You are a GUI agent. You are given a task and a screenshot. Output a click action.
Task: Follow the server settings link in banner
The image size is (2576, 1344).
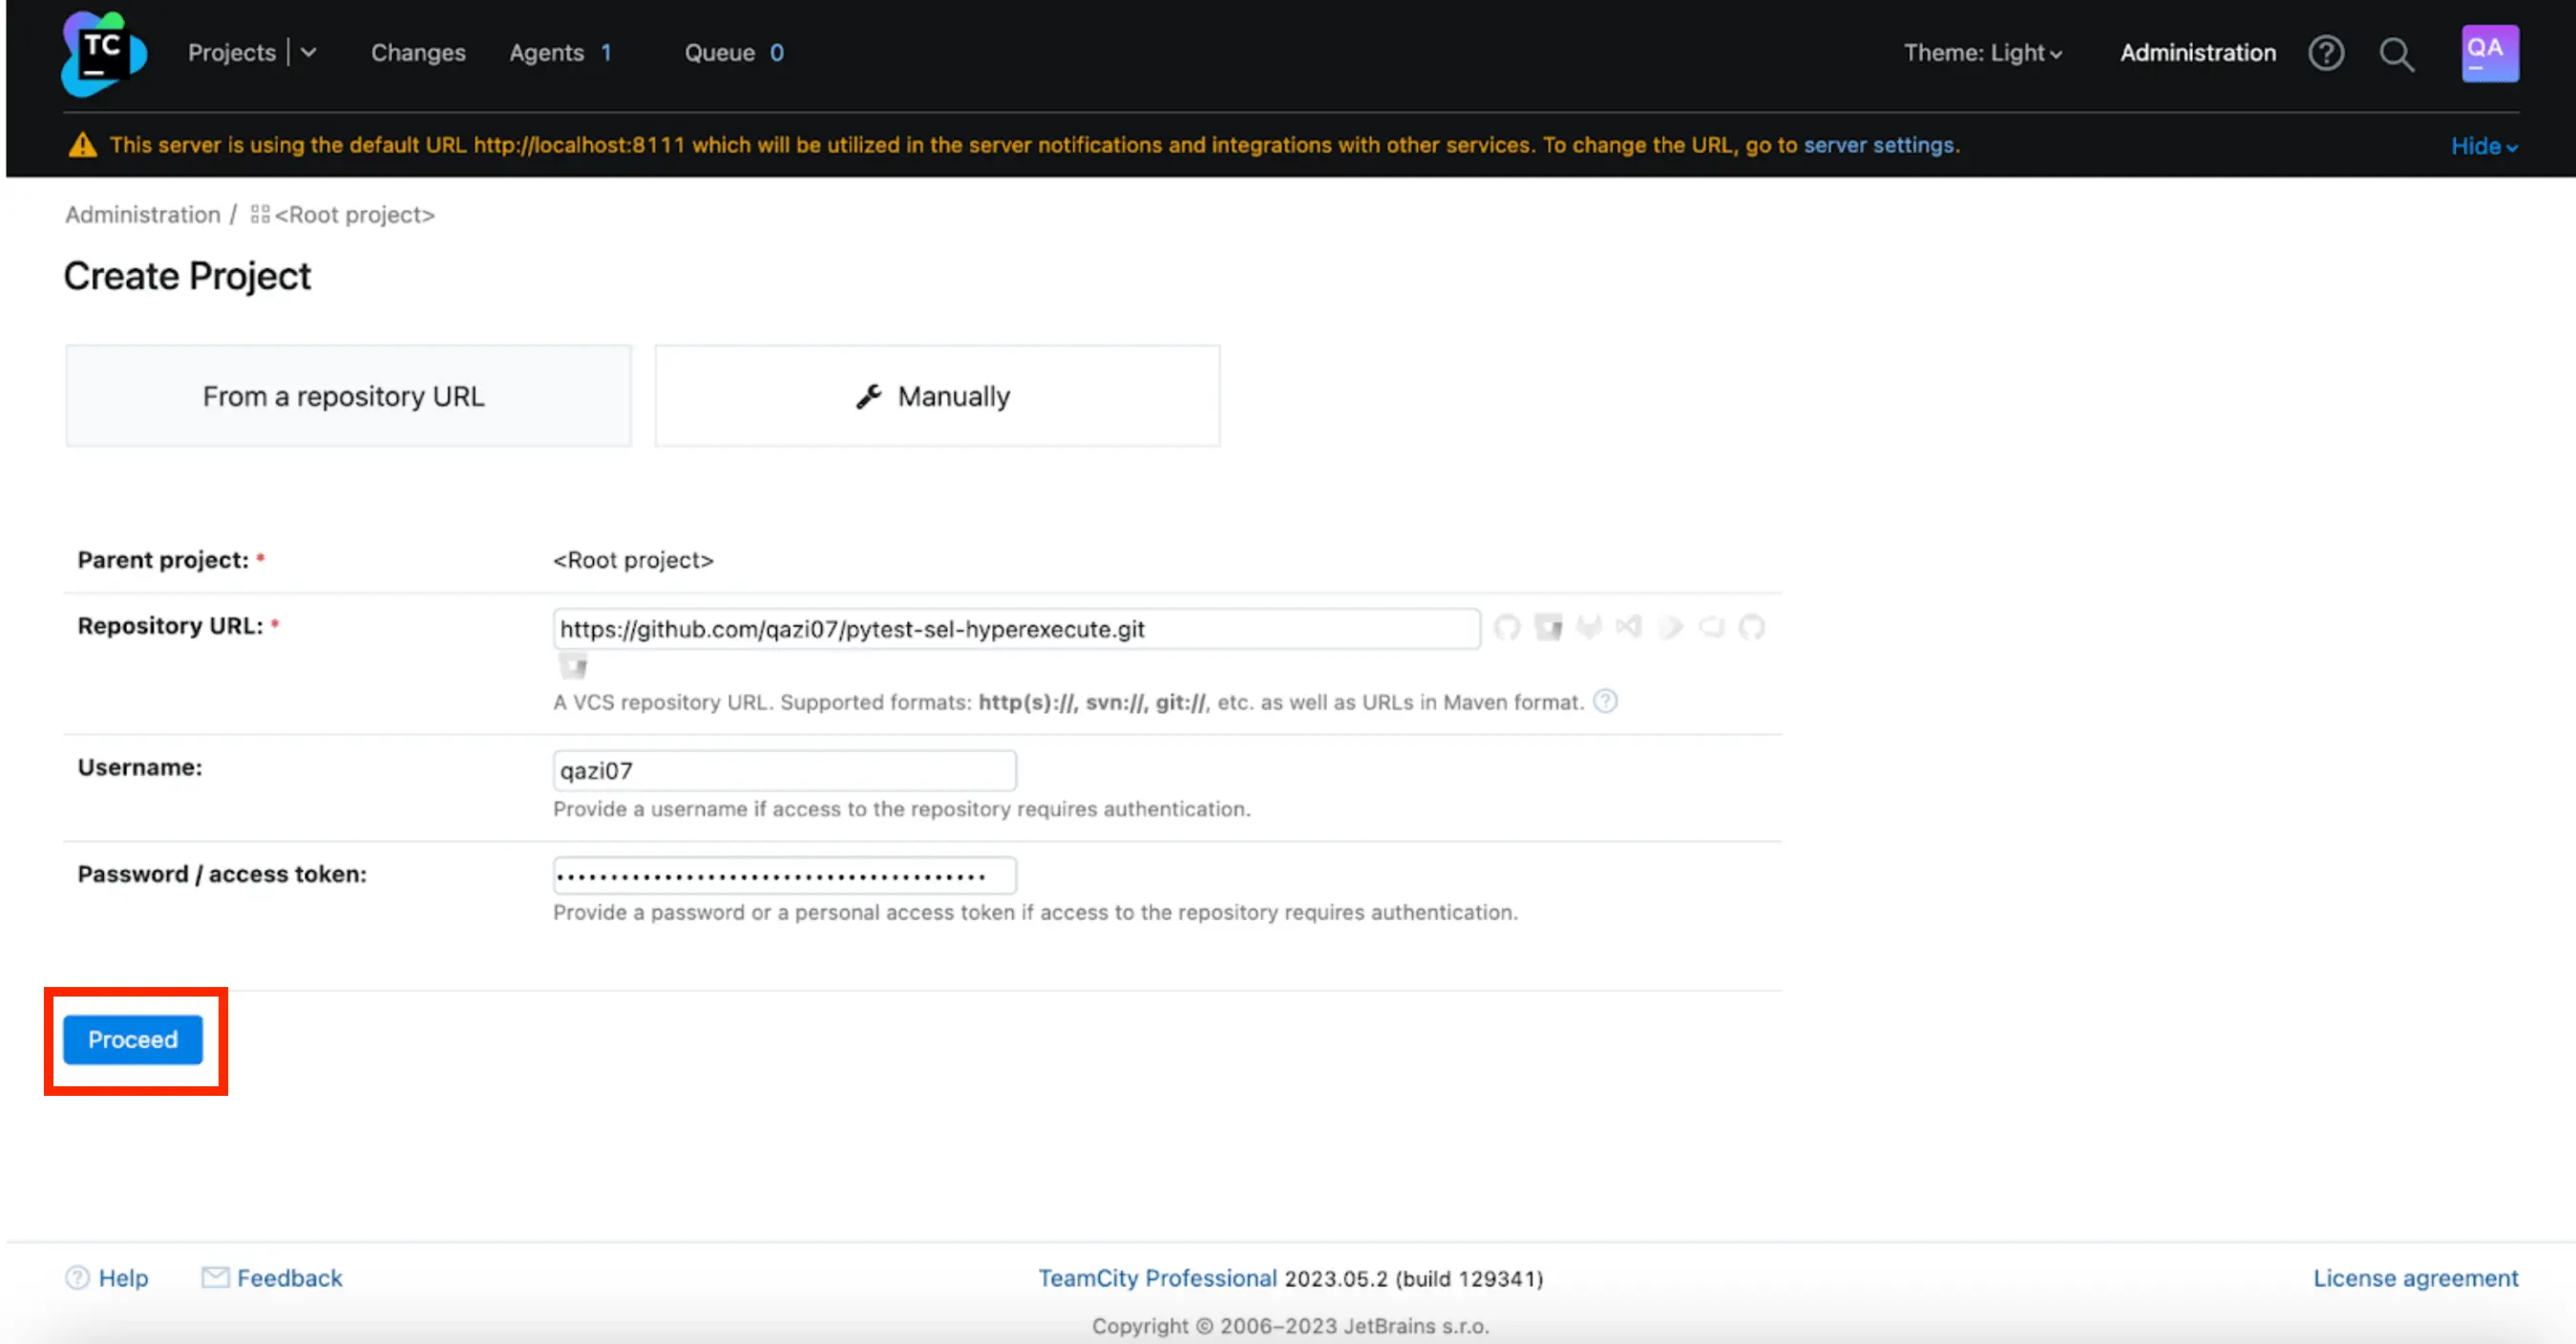click(1878, 145)
